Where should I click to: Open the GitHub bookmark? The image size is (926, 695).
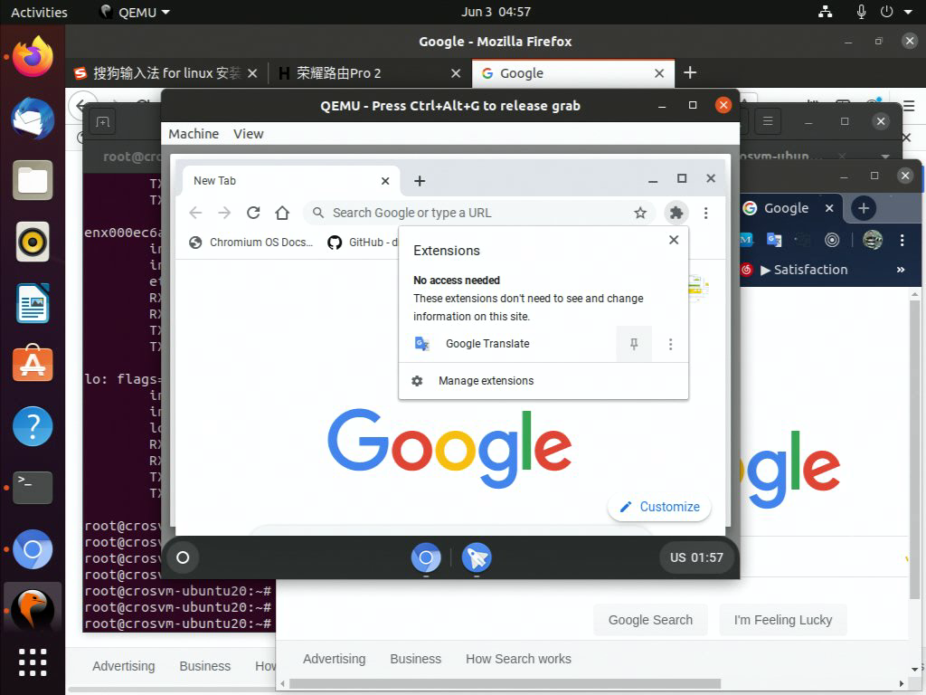tap(363, 243)
